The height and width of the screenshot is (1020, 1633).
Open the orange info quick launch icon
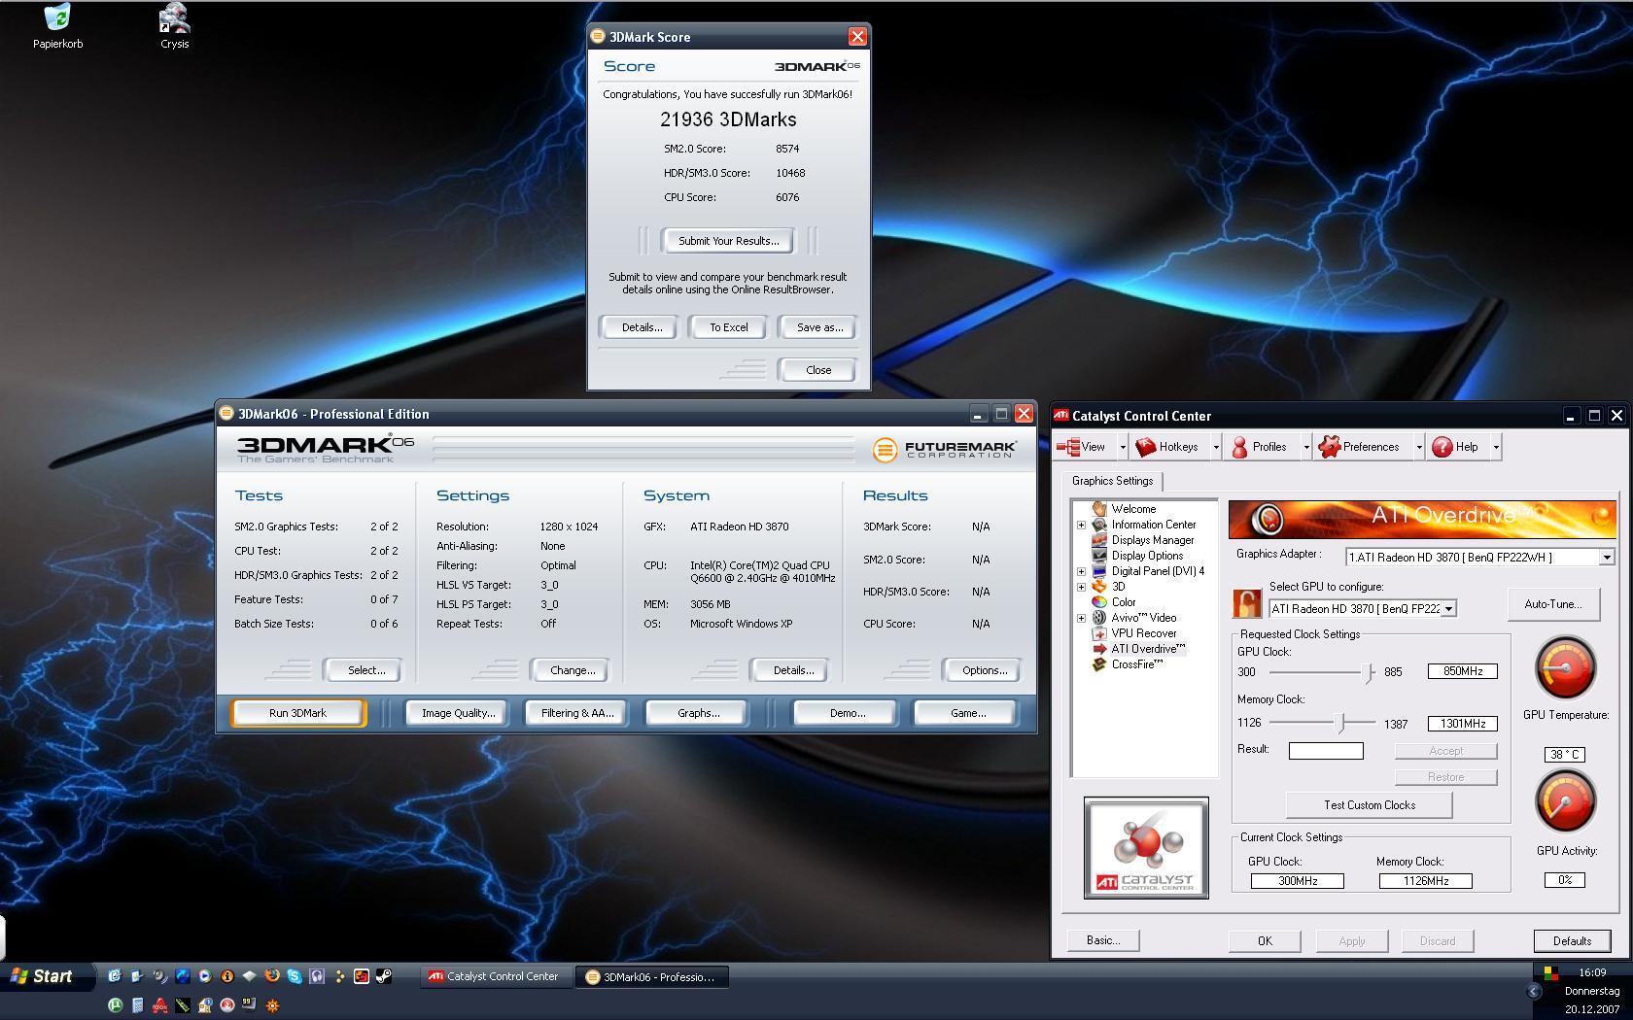[227, 976]
